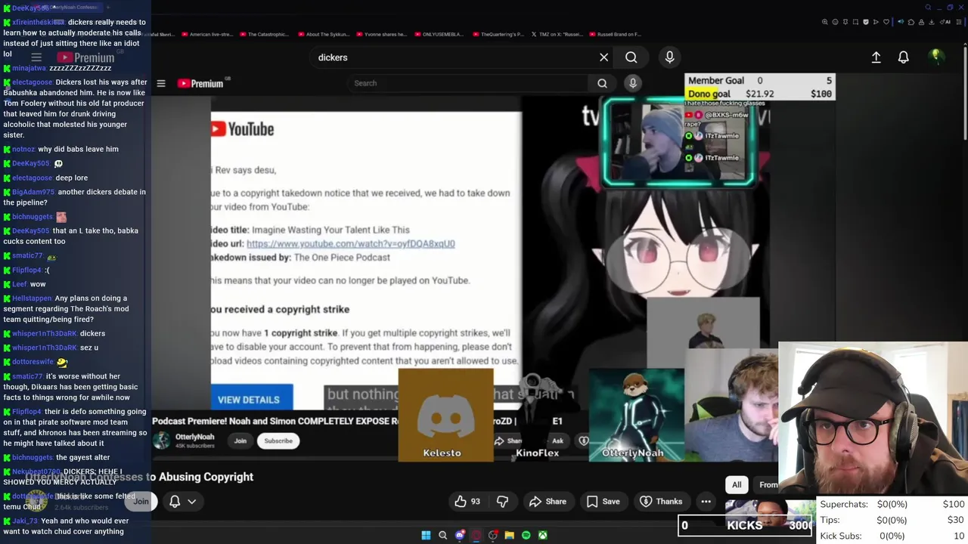
Task: Click the OtterlyNoah call participant tile
Action: (636, 415)
